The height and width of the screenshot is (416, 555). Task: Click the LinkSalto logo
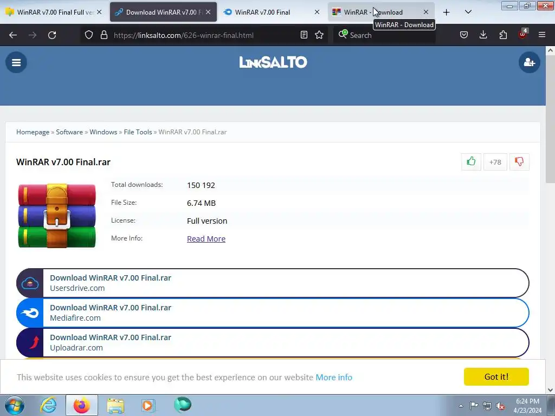[x=273, y=62]
